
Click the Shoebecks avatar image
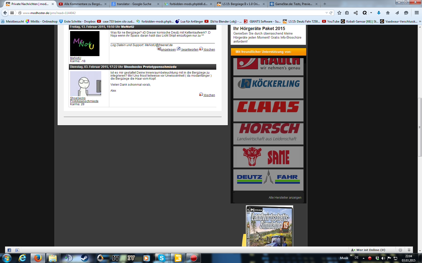point(86,84)
